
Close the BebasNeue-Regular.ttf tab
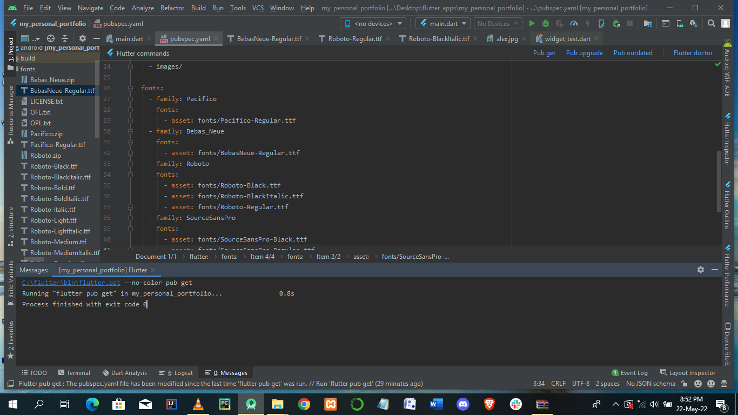307,39
